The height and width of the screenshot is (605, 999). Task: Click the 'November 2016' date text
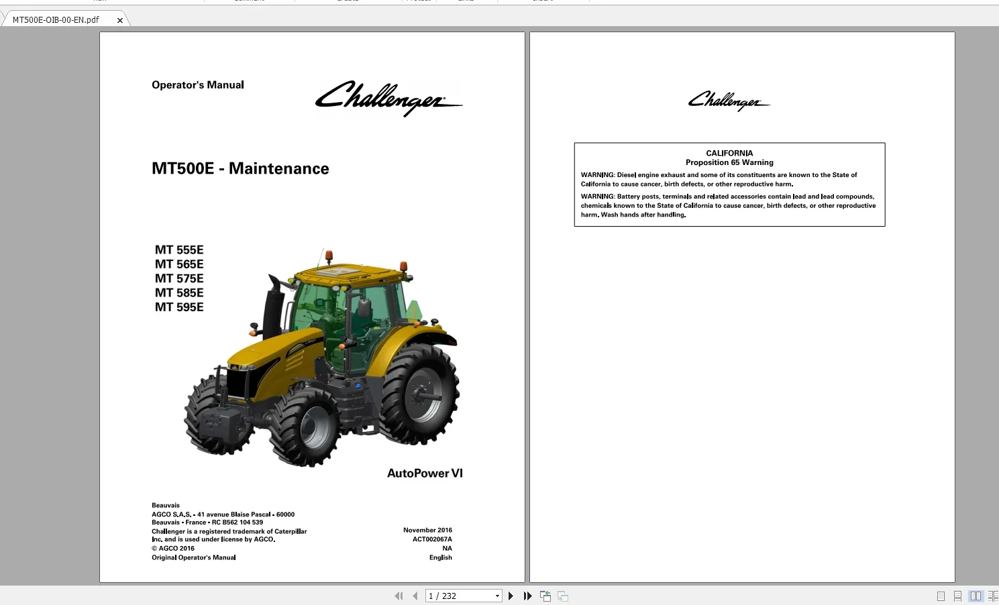coord(427,530)
